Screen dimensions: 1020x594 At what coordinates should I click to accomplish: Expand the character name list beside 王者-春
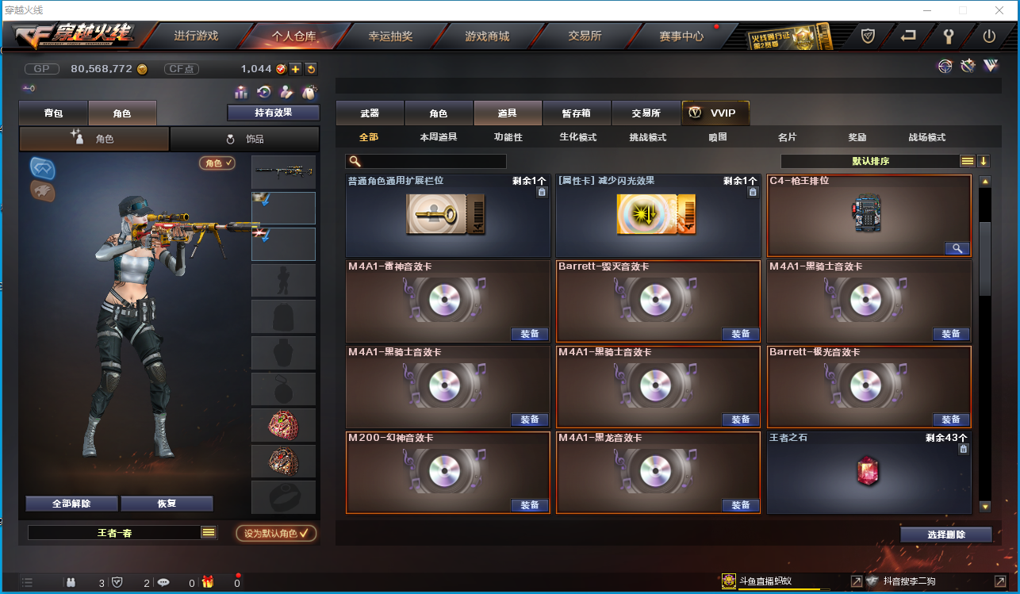(209, 532)
